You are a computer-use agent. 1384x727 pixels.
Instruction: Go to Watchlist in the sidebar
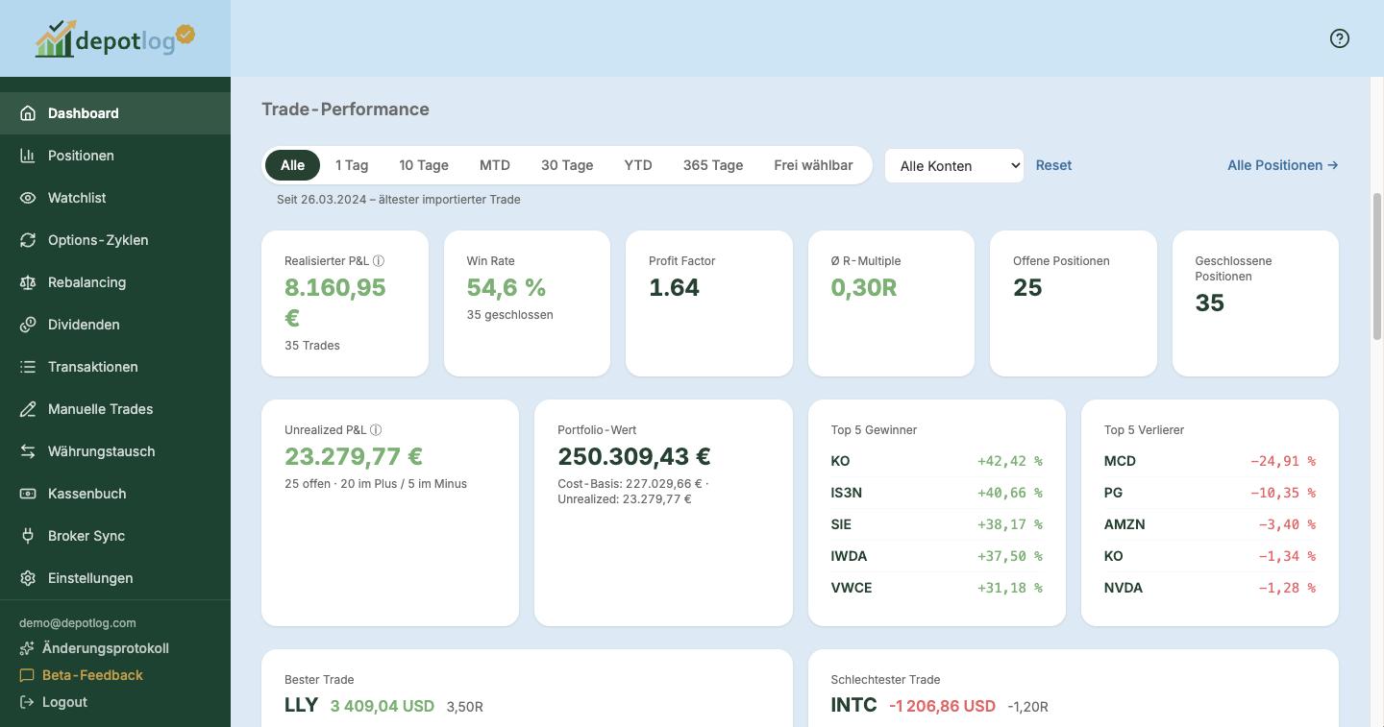115,198
